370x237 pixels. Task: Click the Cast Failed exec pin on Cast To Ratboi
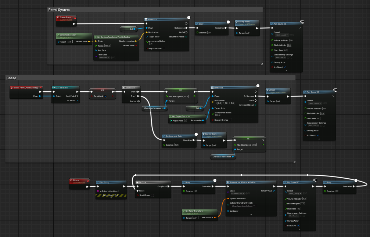77,96
